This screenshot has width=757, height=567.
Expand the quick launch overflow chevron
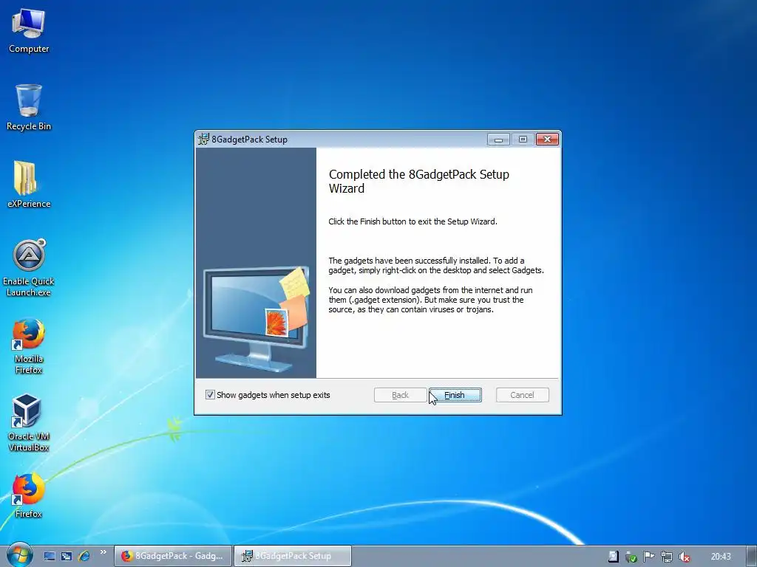tap(103, 552)
